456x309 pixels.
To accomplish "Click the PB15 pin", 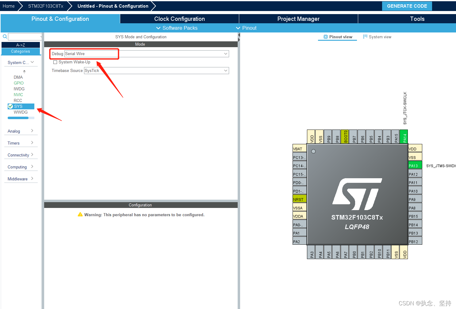I will (415, 216).
